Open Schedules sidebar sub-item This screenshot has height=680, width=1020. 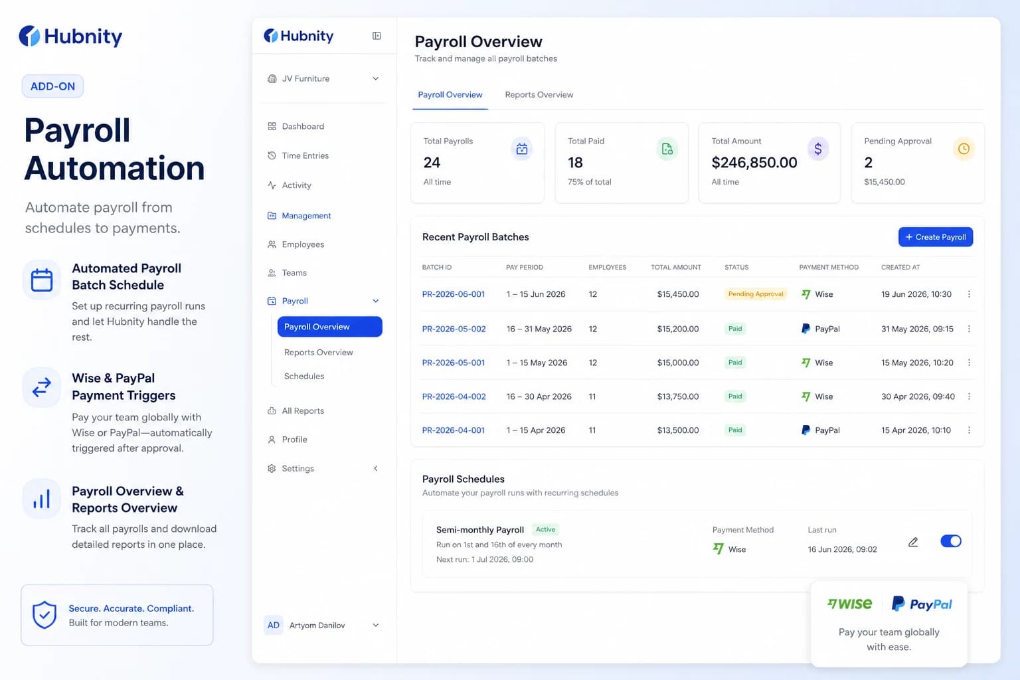[304, 377]
